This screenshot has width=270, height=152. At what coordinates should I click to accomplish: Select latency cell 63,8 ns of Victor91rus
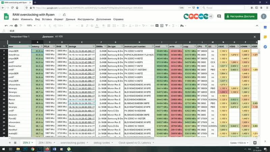(37, 55)
